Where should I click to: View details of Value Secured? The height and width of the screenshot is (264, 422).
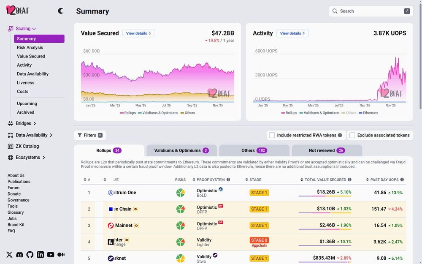[x=138, y=33]
